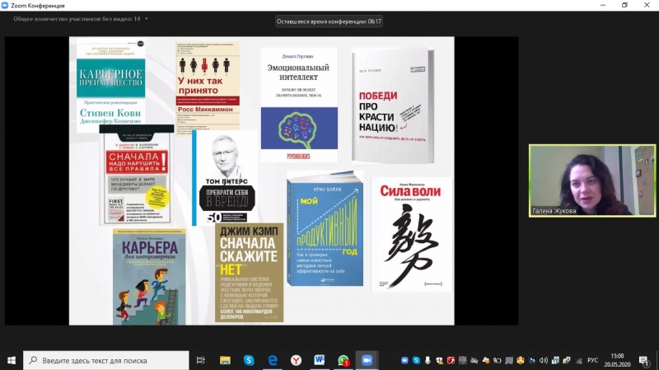659x370 pixels.
Task: Click the active Zoom taskbar button
Action: pyautogui.click(x=367, y=360)
